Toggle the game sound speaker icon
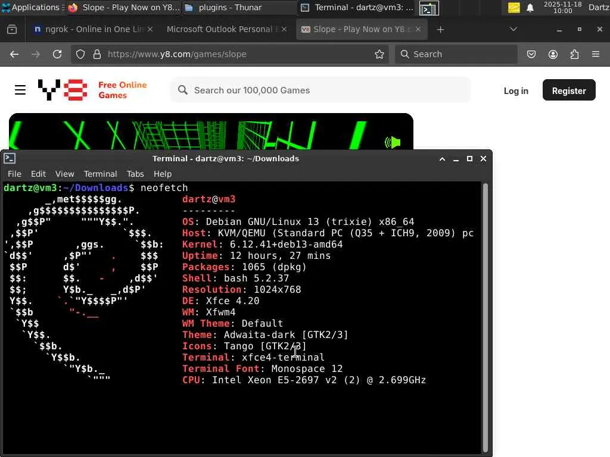 tap(393, 143)
